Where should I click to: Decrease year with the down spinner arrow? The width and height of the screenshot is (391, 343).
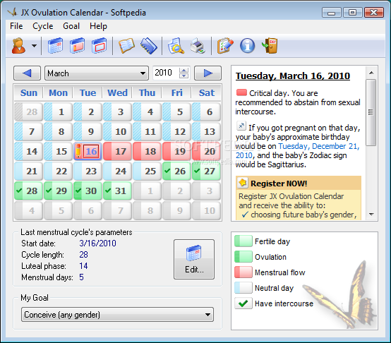(x=184, y=76)
